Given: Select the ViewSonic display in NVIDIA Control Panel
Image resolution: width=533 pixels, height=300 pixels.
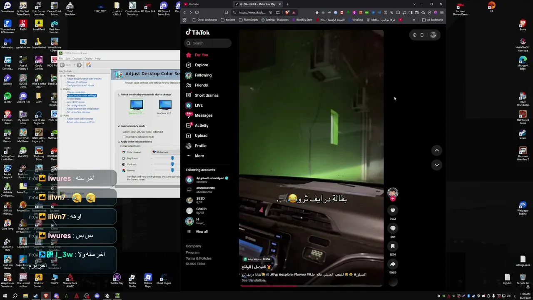Looking at the screenshot, I should pyautogui.click(x=164, y=107).
